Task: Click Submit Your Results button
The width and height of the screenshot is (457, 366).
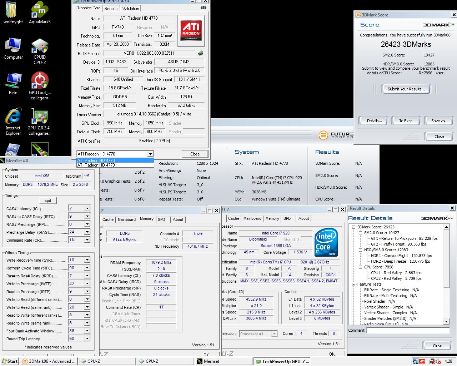Action: [406, 89]
